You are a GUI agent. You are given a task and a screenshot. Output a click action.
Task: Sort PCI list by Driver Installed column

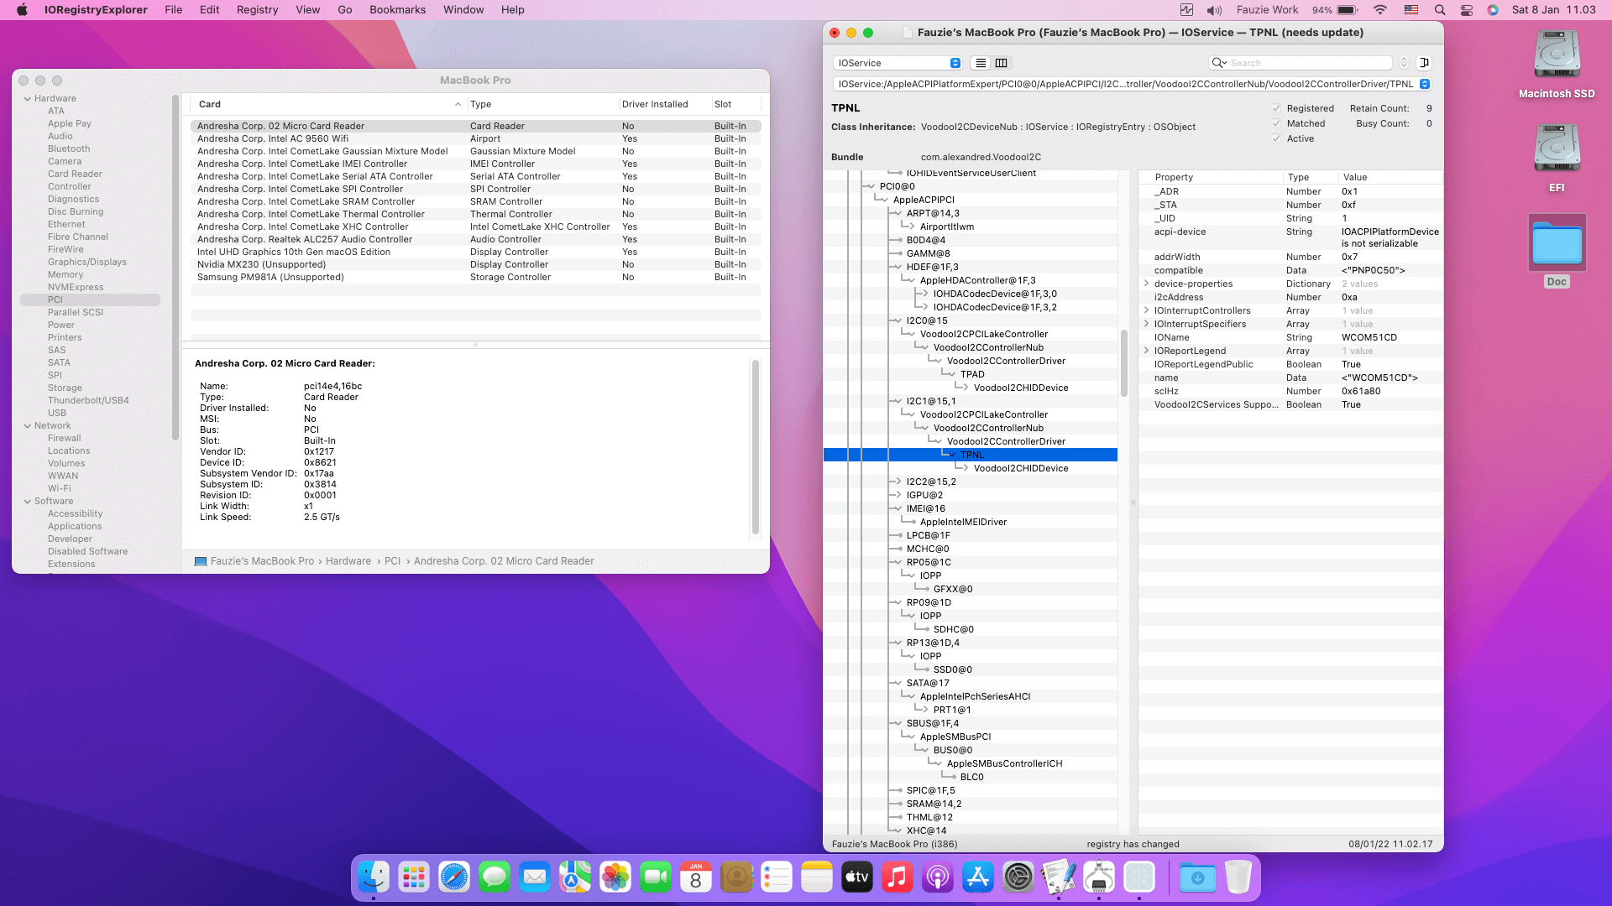pos(664,104)
